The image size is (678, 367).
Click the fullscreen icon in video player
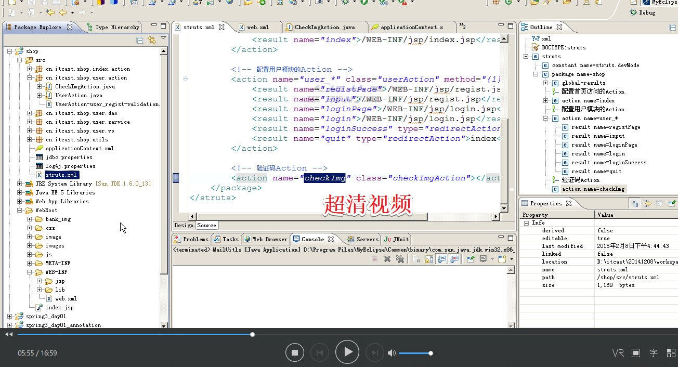tap(636, 353)
